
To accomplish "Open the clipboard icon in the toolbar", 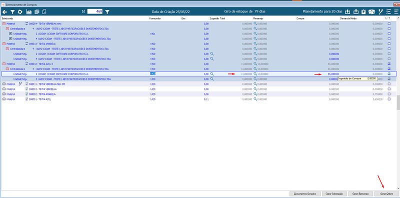I will (x=364, y=11).
